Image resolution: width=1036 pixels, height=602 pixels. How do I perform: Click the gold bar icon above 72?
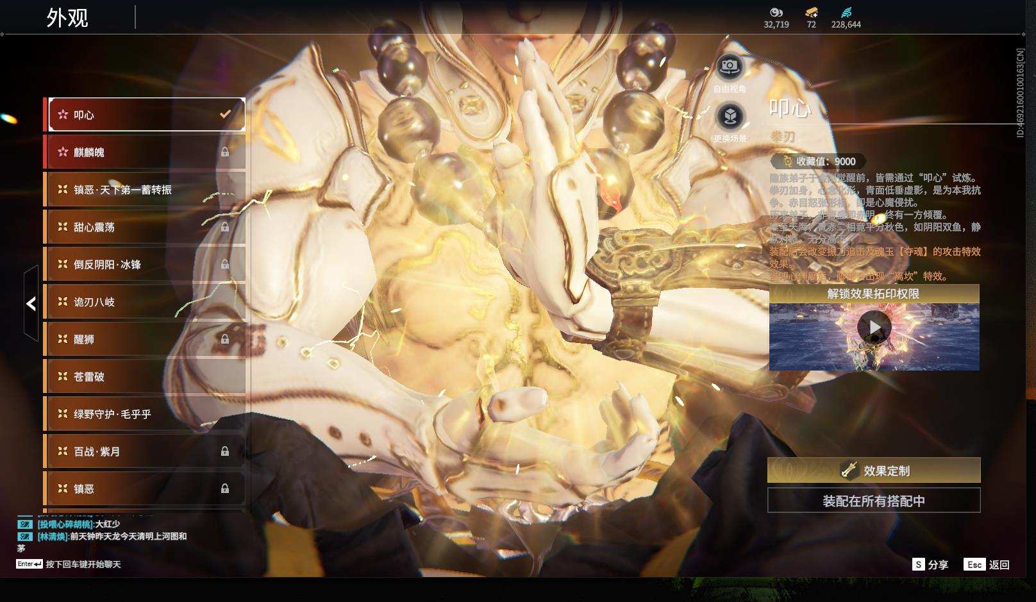tap(811, 12)
